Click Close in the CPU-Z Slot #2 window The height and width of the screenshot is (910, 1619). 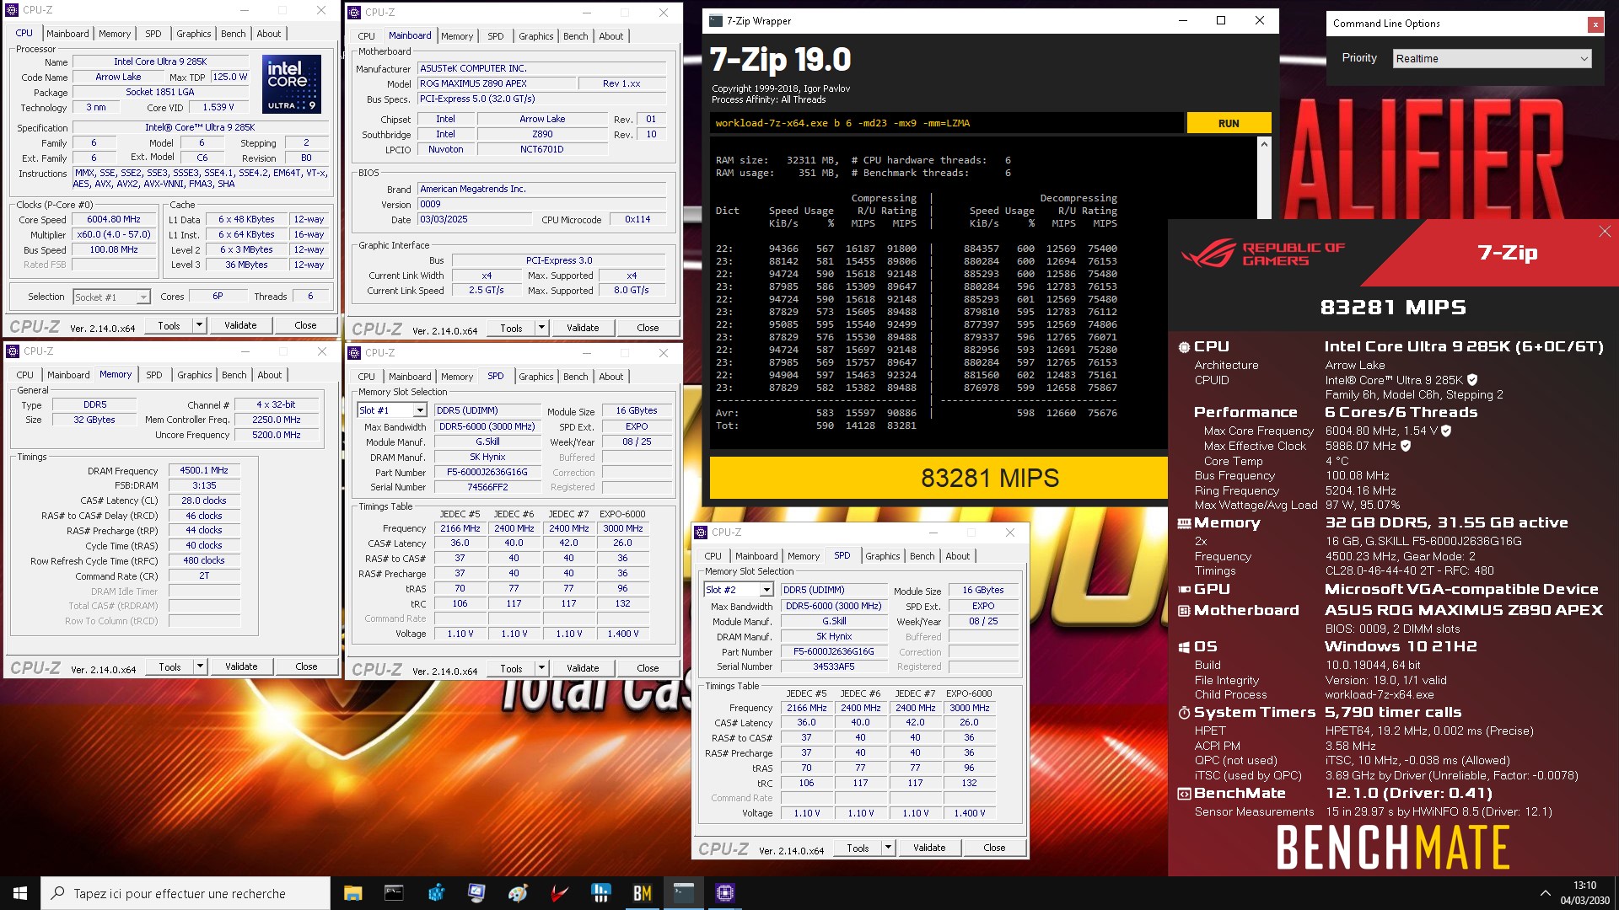pos(994,848)
